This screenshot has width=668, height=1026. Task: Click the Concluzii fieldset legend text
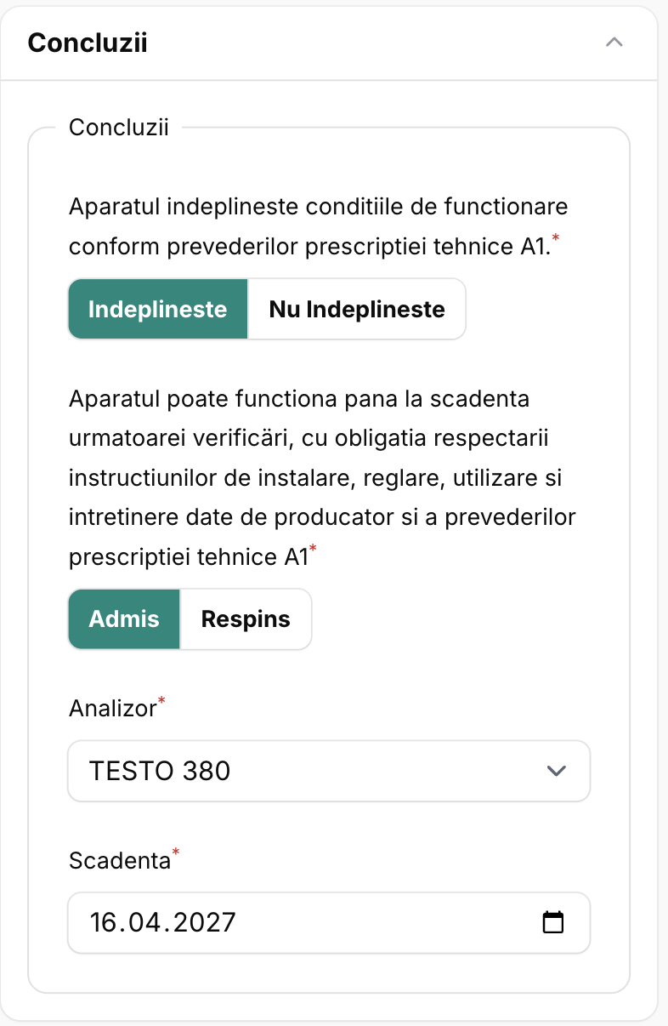click(x=118, y=128)
